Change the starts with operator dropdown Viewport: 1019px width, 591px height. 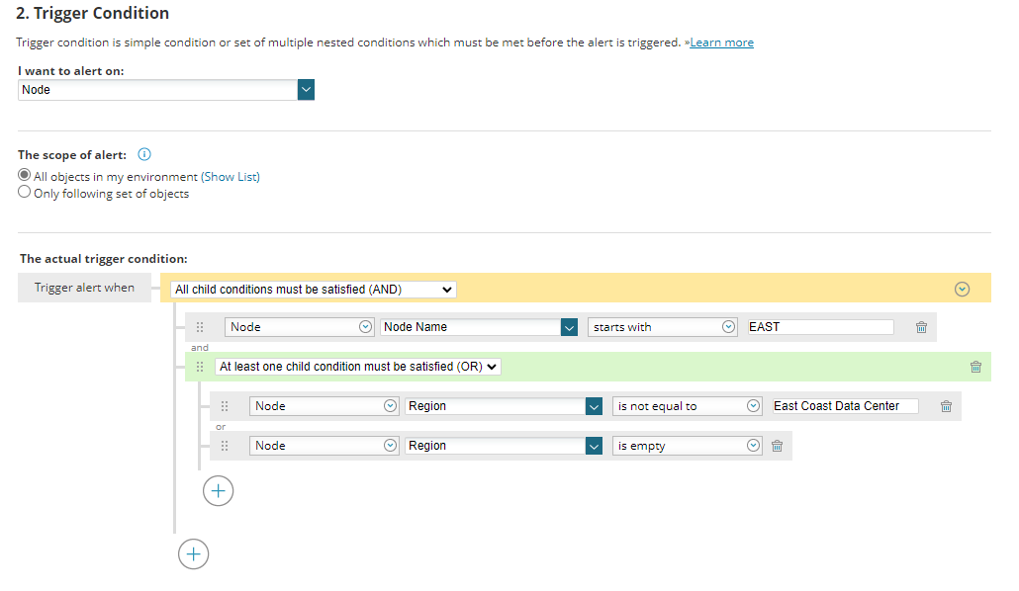(663, 327)
